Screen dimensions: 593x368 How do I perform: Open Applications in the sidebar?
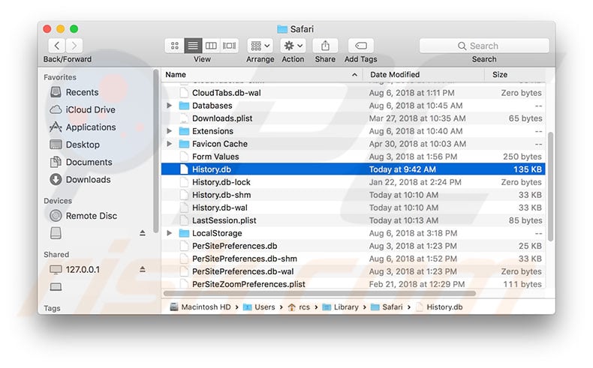coord(83,127)
